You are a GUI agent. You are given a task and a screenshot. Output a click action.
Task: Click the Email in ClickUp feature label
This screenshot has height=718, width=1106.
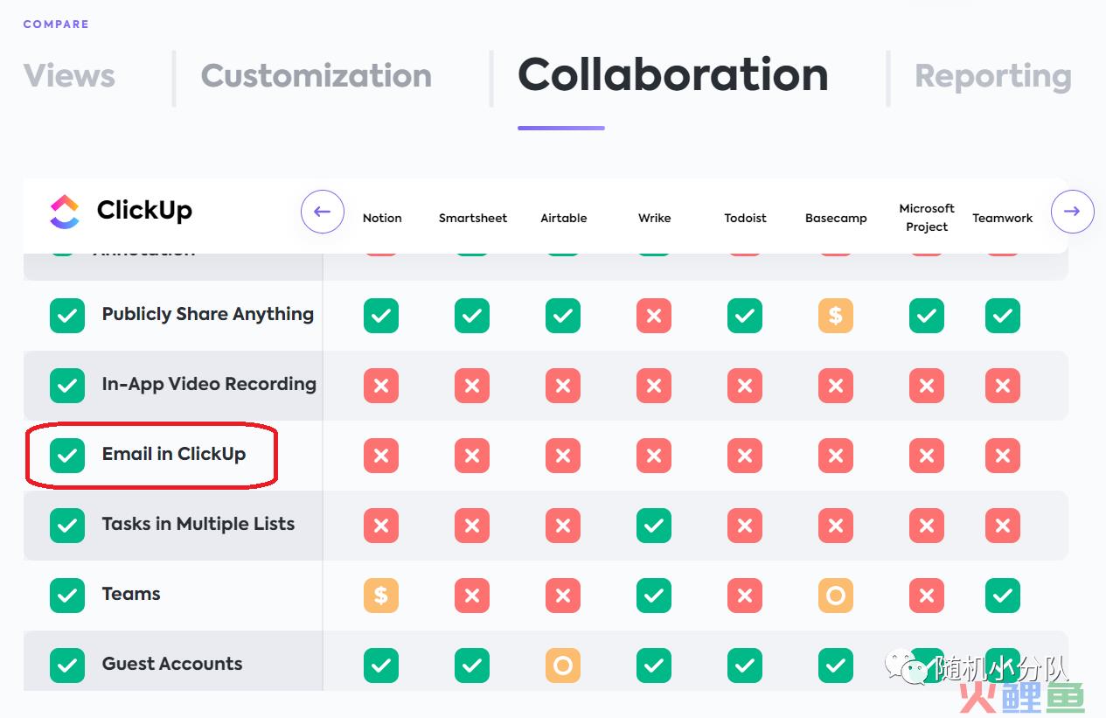click(174, 454)
